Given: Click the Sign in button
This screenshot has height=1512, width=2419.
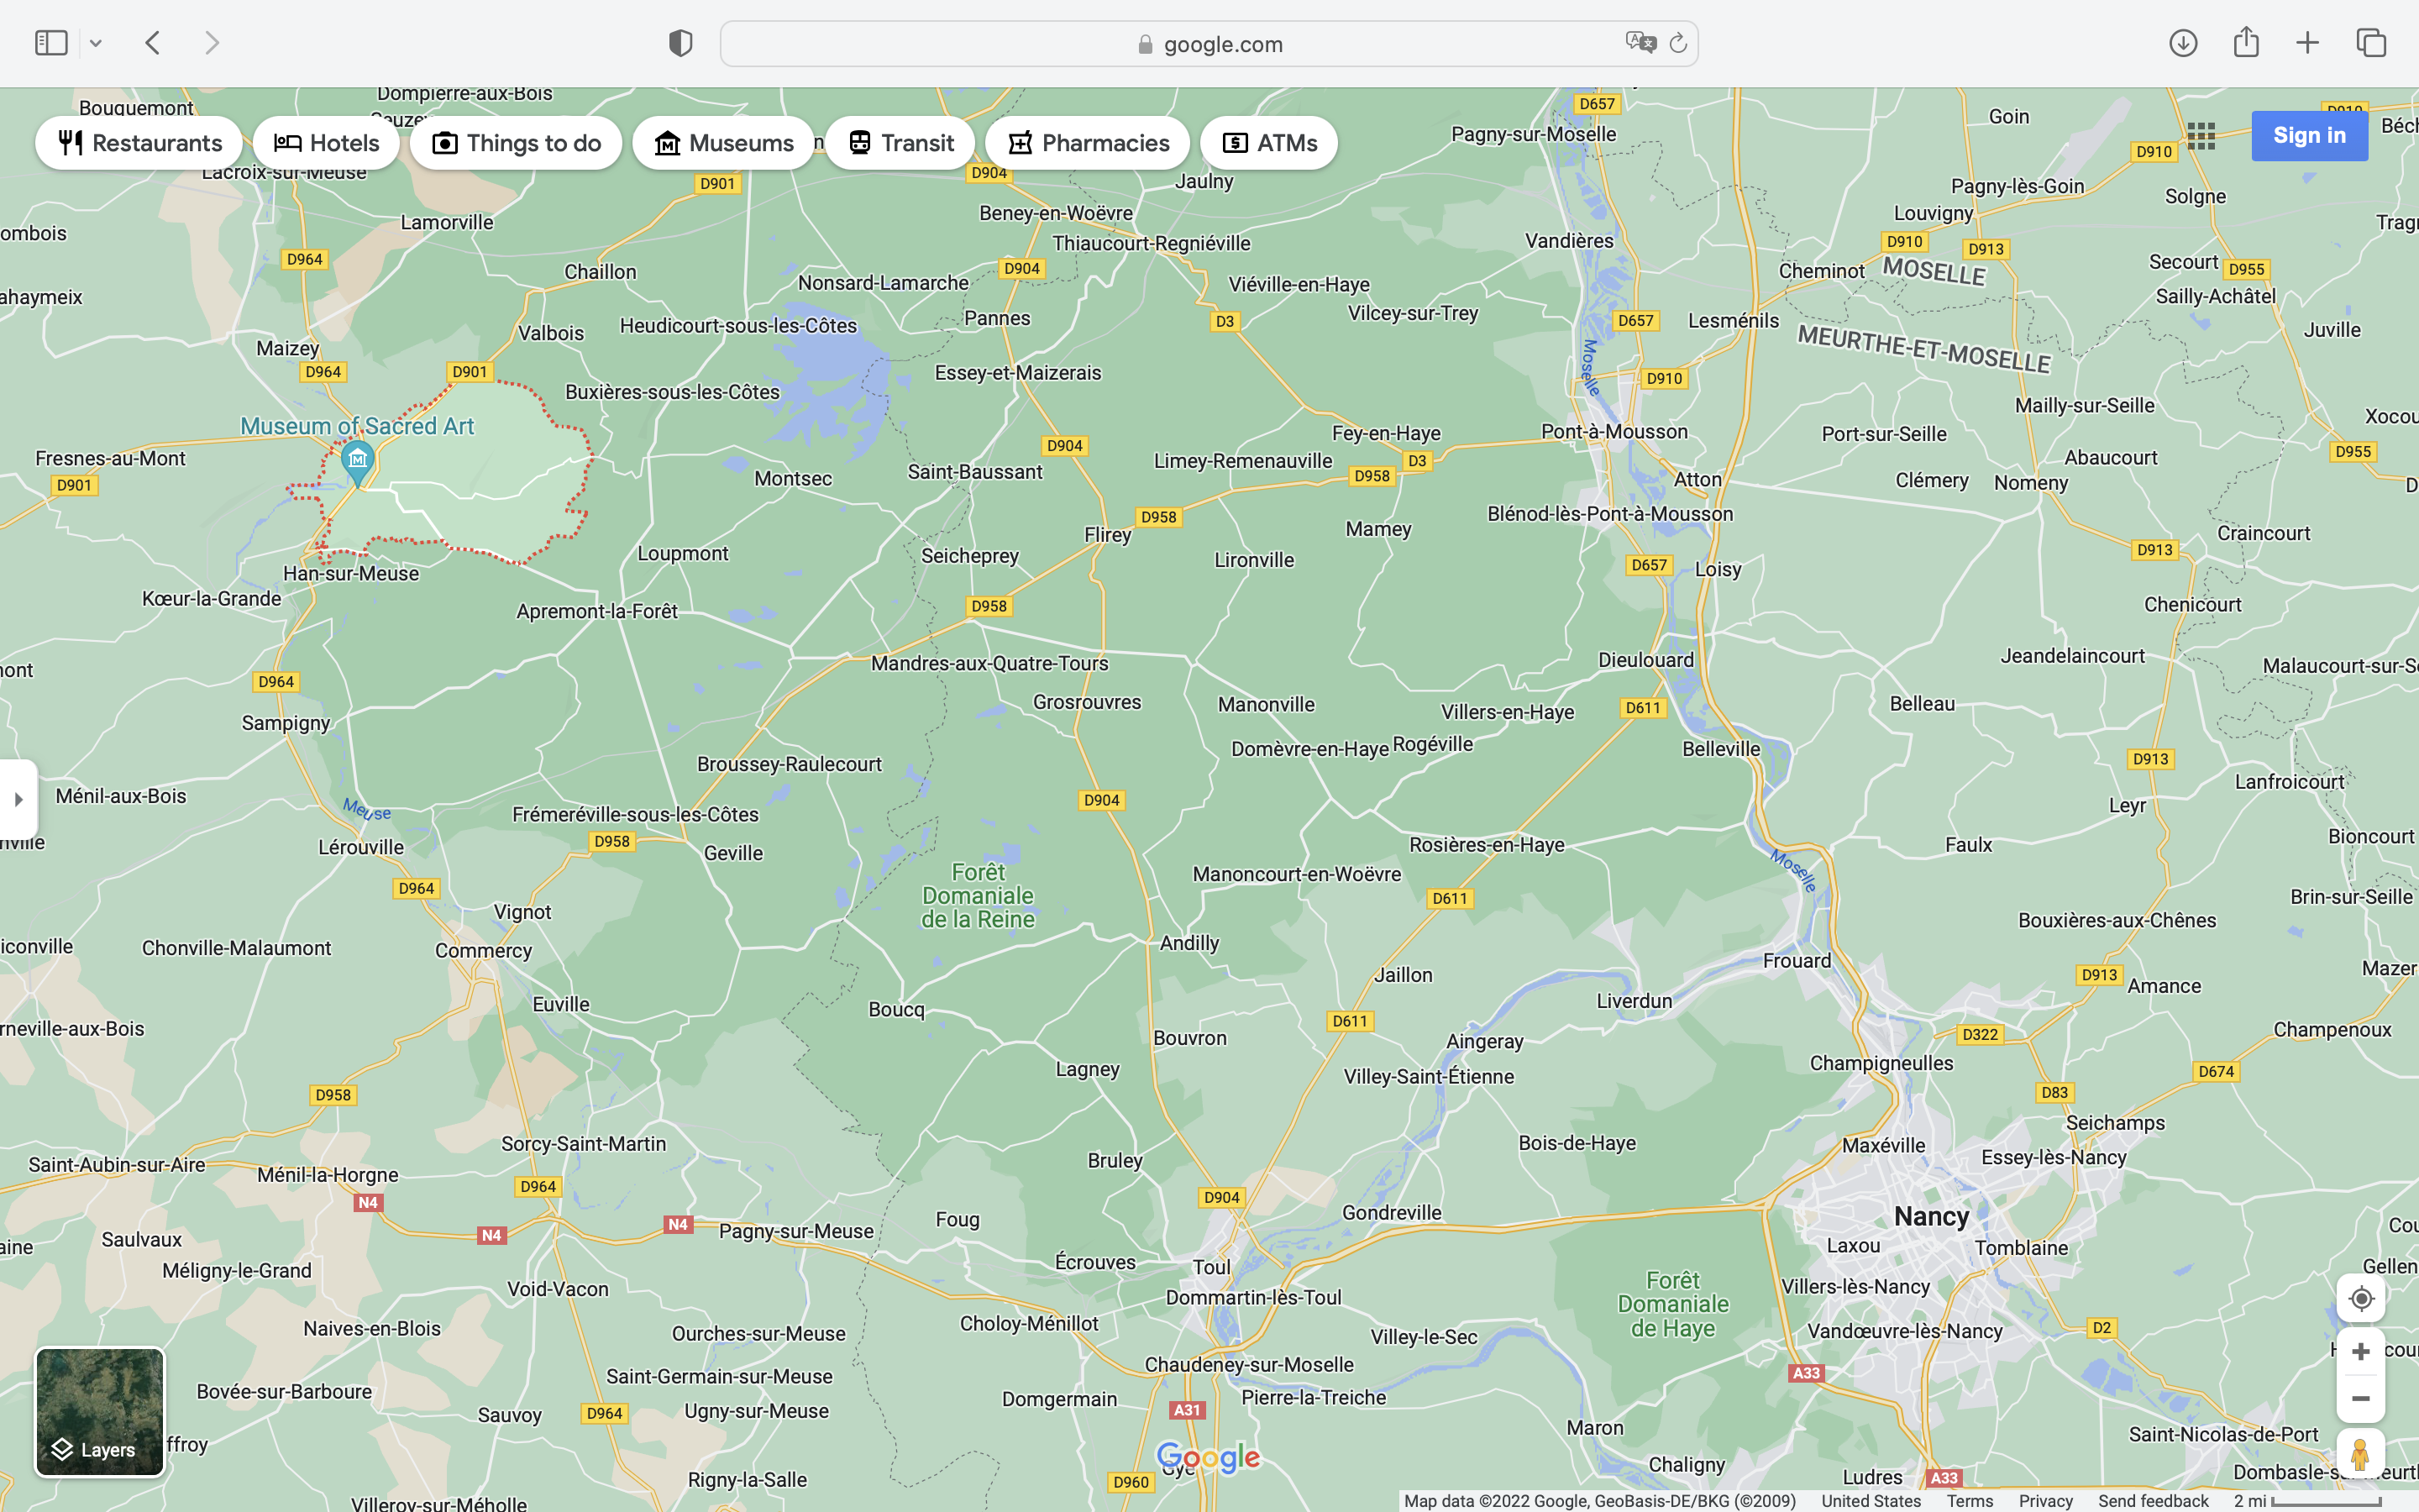Looking at the screenshot, I should [x=2309, y=136].
